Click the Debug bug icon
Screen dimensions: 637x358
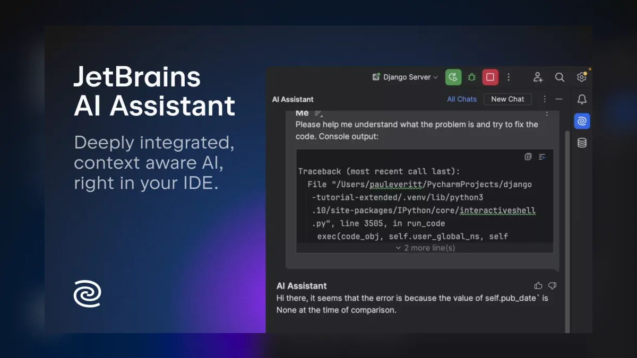click(x=471, y=77)
